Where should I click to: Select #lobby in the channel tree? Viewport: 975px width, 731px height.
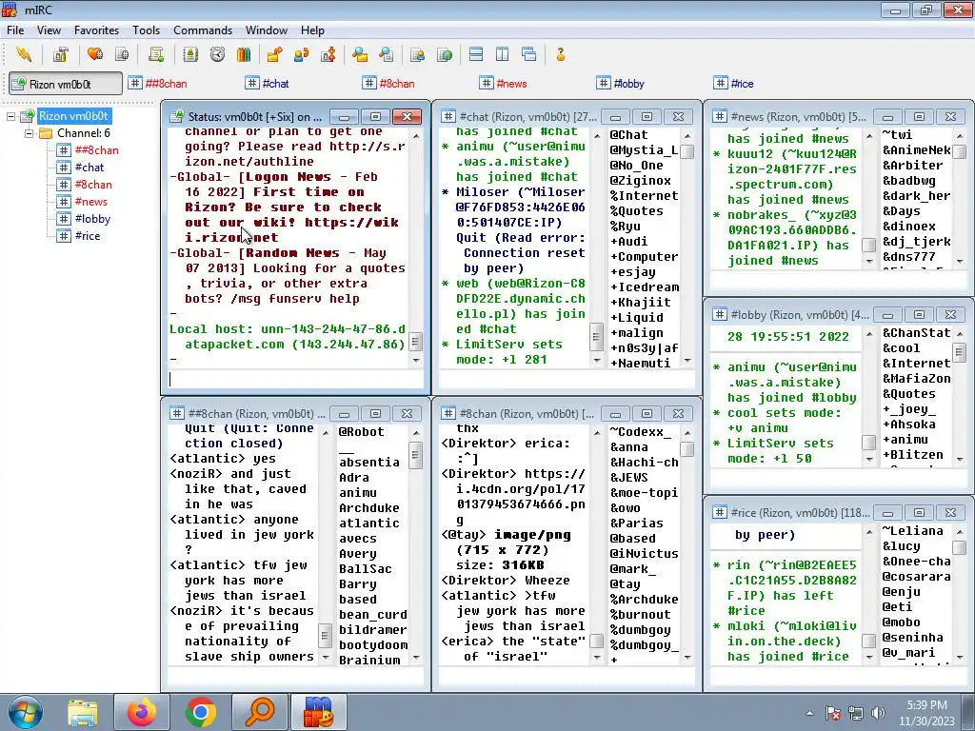point(92,219)
